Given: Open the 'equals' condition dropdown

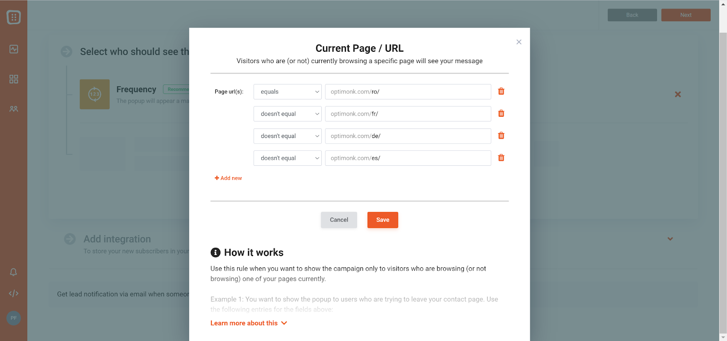Looking at the screenshot, I should 288,92.
